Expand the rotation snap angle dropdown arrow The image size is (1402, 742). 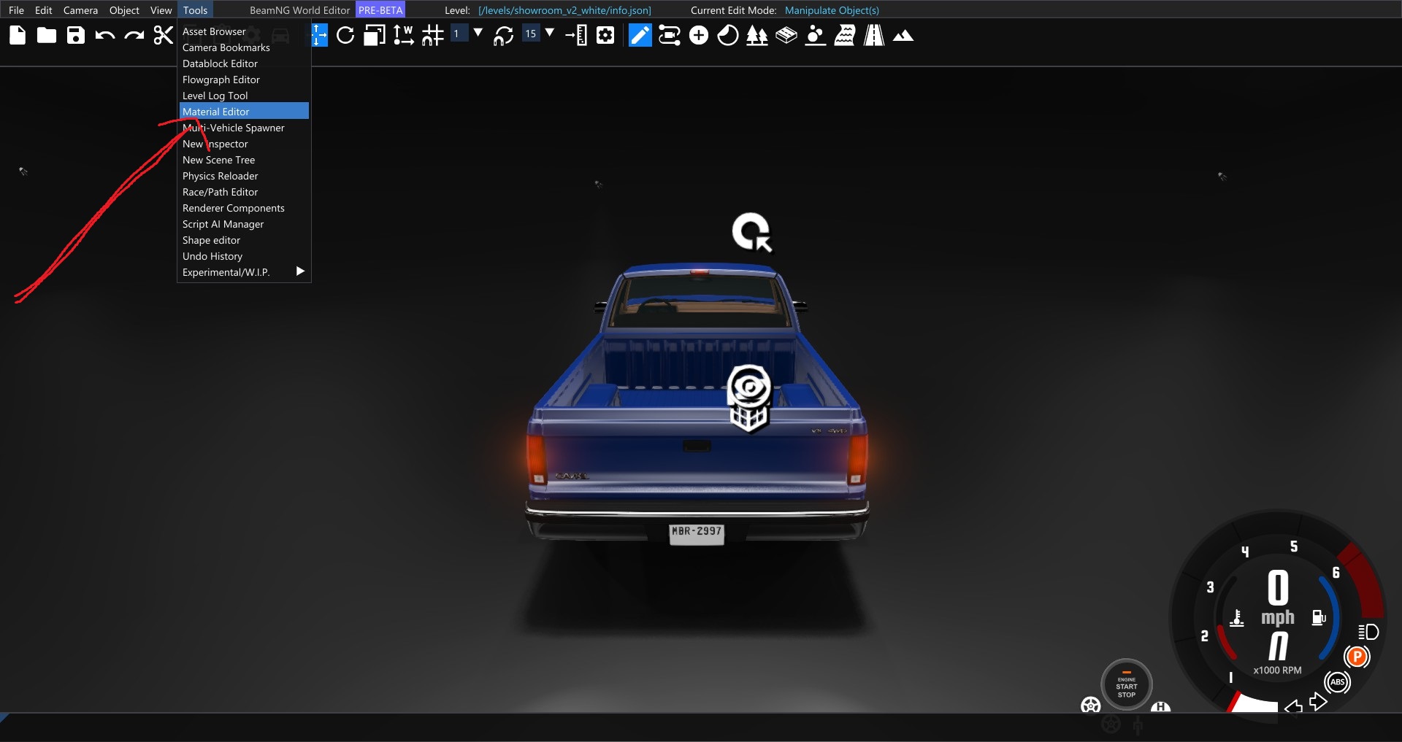coord(550,33)
